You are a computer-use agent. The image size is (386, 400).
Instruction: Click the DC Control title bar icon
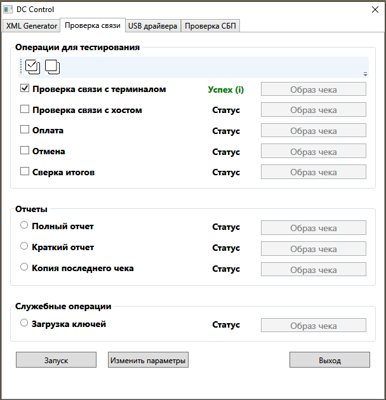pos(8,10)
